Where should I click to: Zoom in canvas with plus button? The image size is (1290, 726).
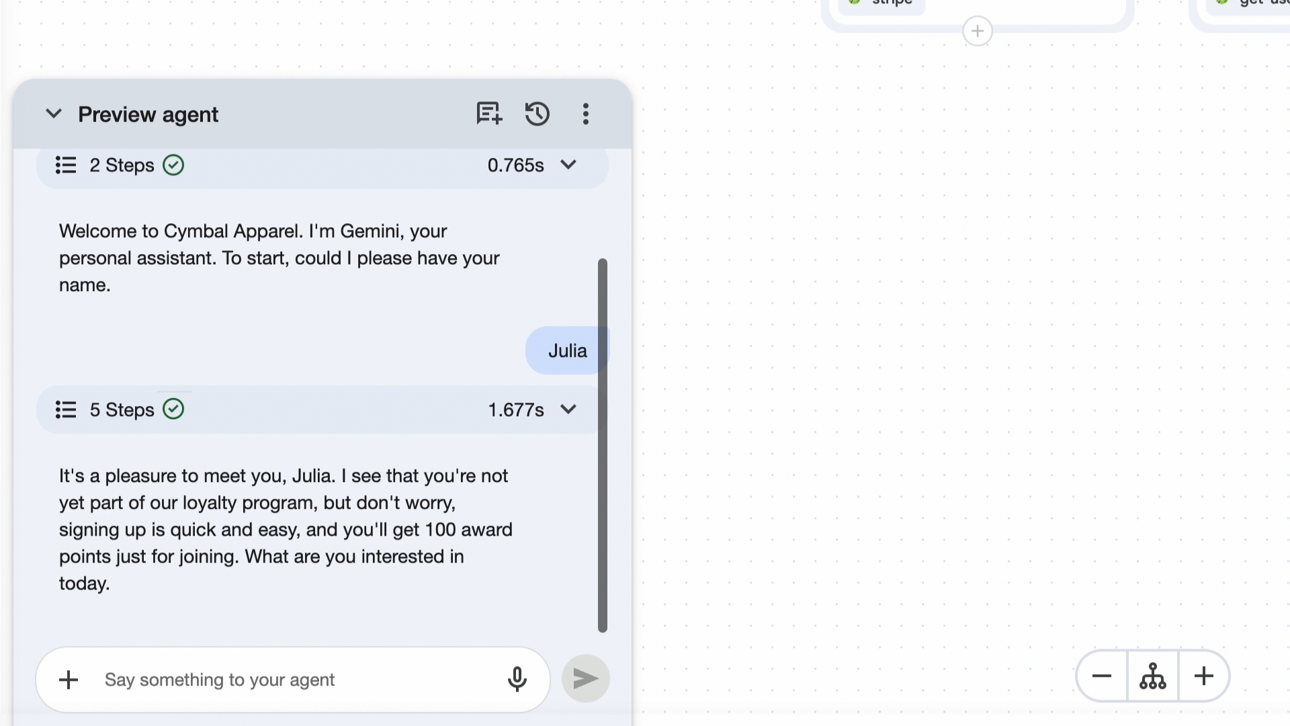coord(1204,676)
